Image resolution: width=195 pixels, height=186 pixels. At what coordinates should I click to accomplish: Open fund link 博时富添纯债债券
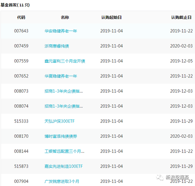[x=61, y=136]
